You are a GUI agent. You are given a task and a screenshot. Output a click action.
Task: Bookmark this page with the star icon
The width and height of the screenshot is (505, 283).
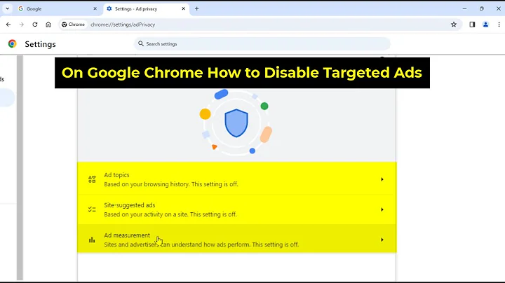click(x=454, y=25)
